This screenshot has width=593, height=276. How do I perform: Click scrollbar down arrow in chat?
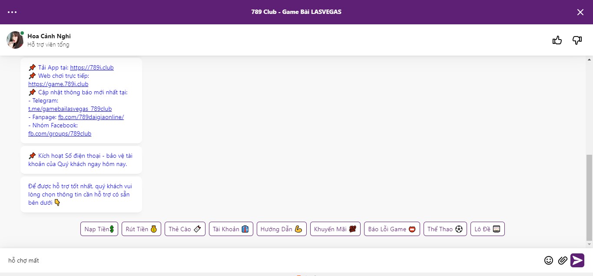click(x=589, y=244)
